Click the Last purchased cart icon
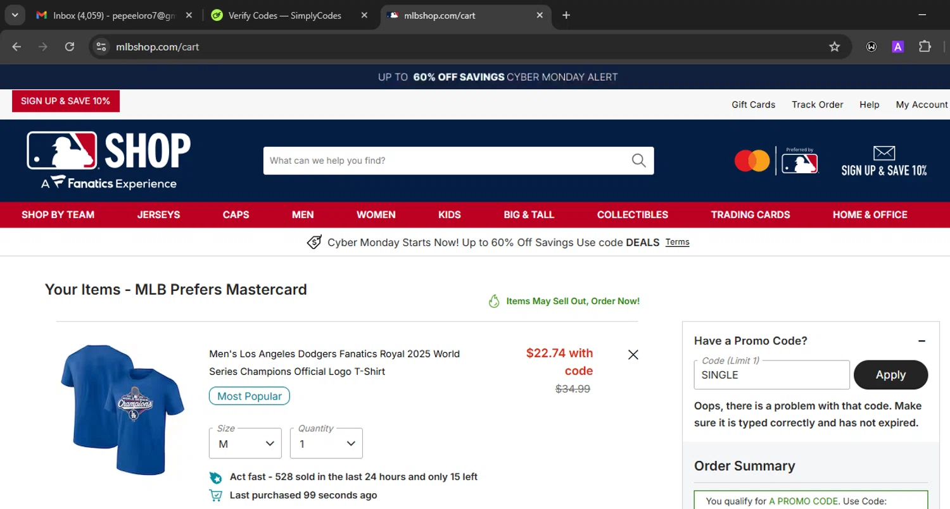 216,496
